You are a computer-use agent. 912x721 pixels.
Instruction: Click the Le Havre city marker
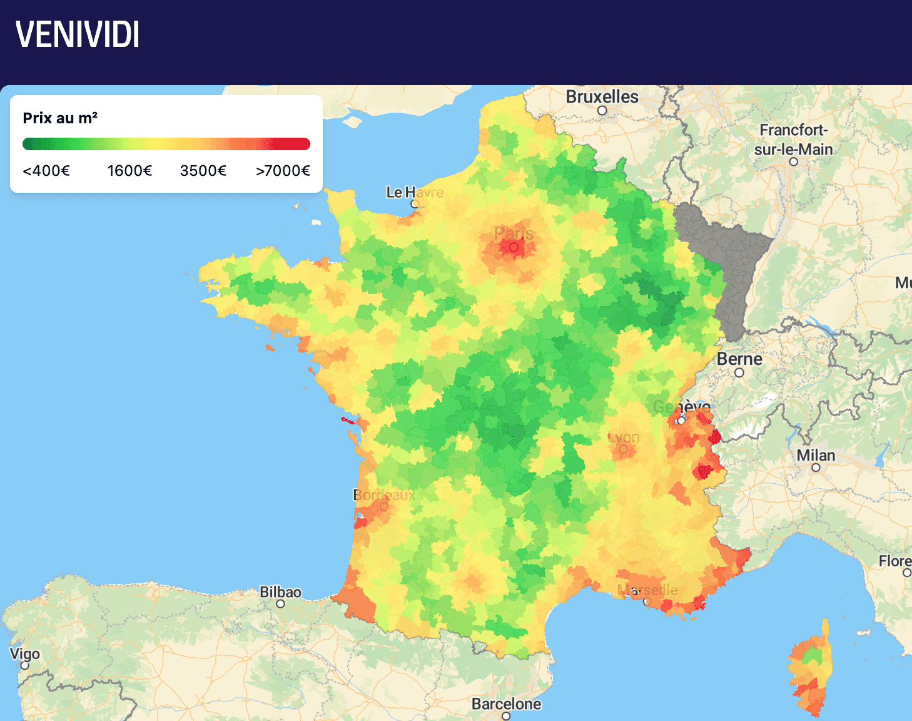click(x=415, y=203)
